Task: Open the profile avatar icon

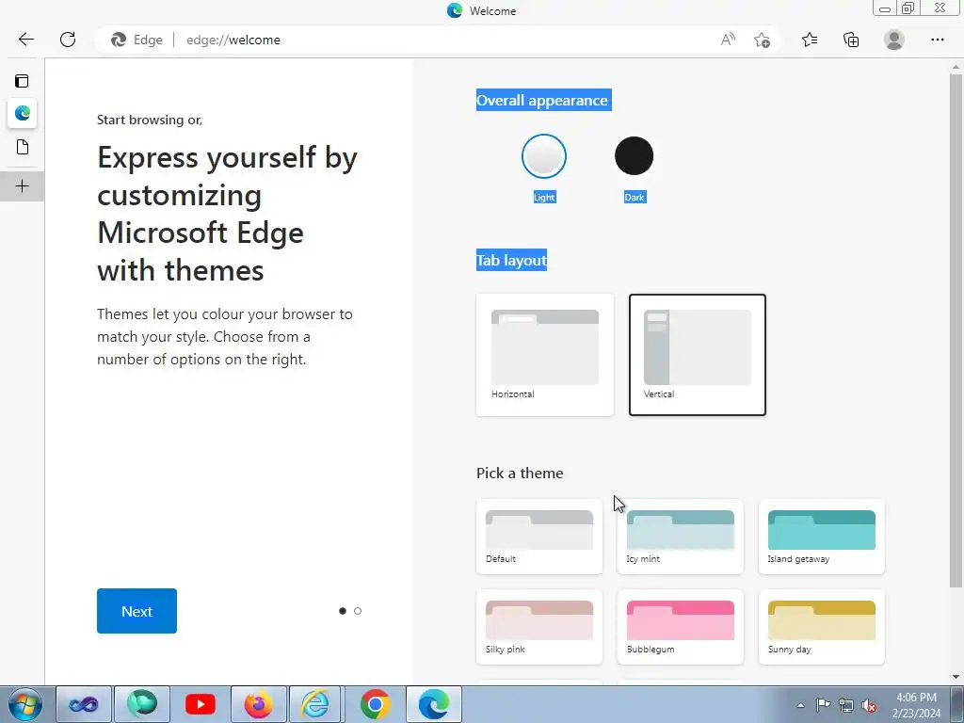Action: click(x=894, y=40)
